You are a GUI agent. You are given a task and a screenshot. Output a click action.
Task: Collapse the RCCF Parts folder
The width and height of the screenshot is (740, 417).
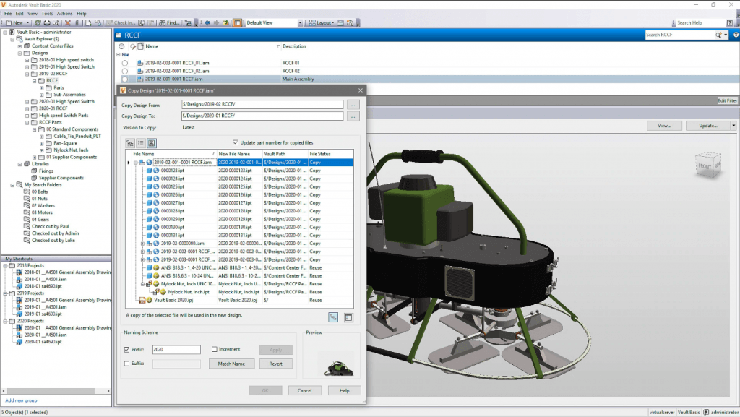point(27,122)
